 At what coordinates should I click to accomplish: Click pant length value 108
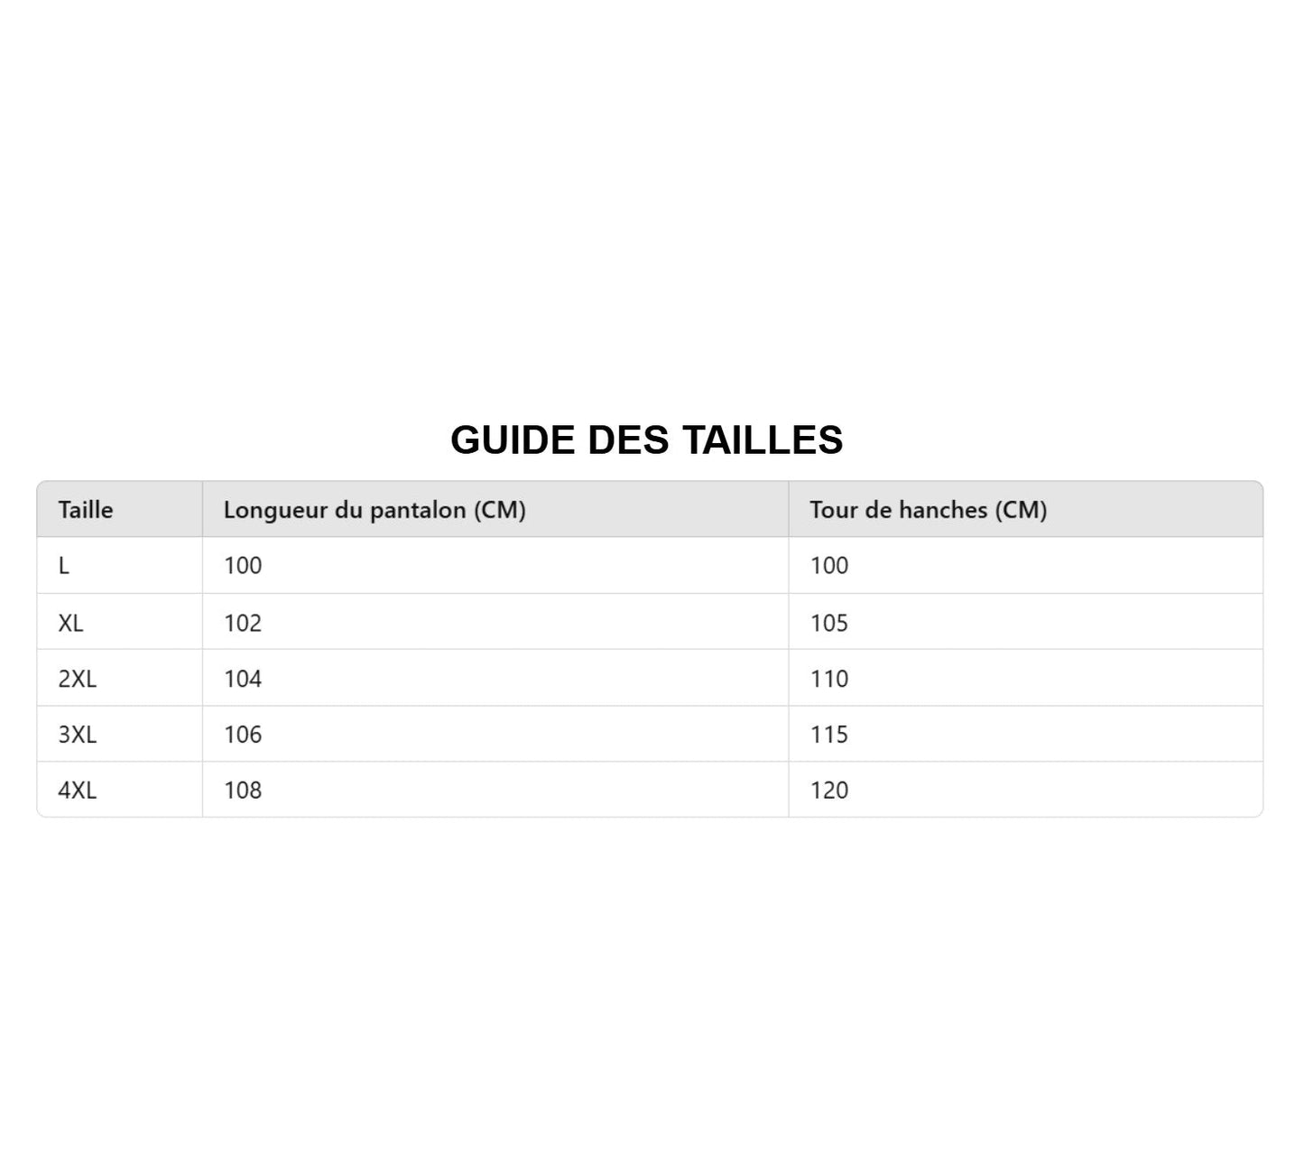243,791
